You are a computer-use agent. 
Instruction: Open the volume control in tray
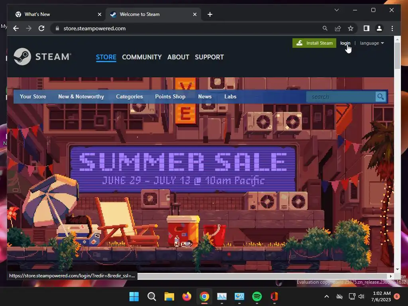[x=361, y=296]
